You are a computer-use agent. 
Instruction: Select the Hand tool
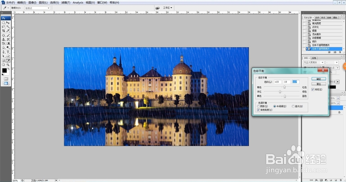coord(3,64)
